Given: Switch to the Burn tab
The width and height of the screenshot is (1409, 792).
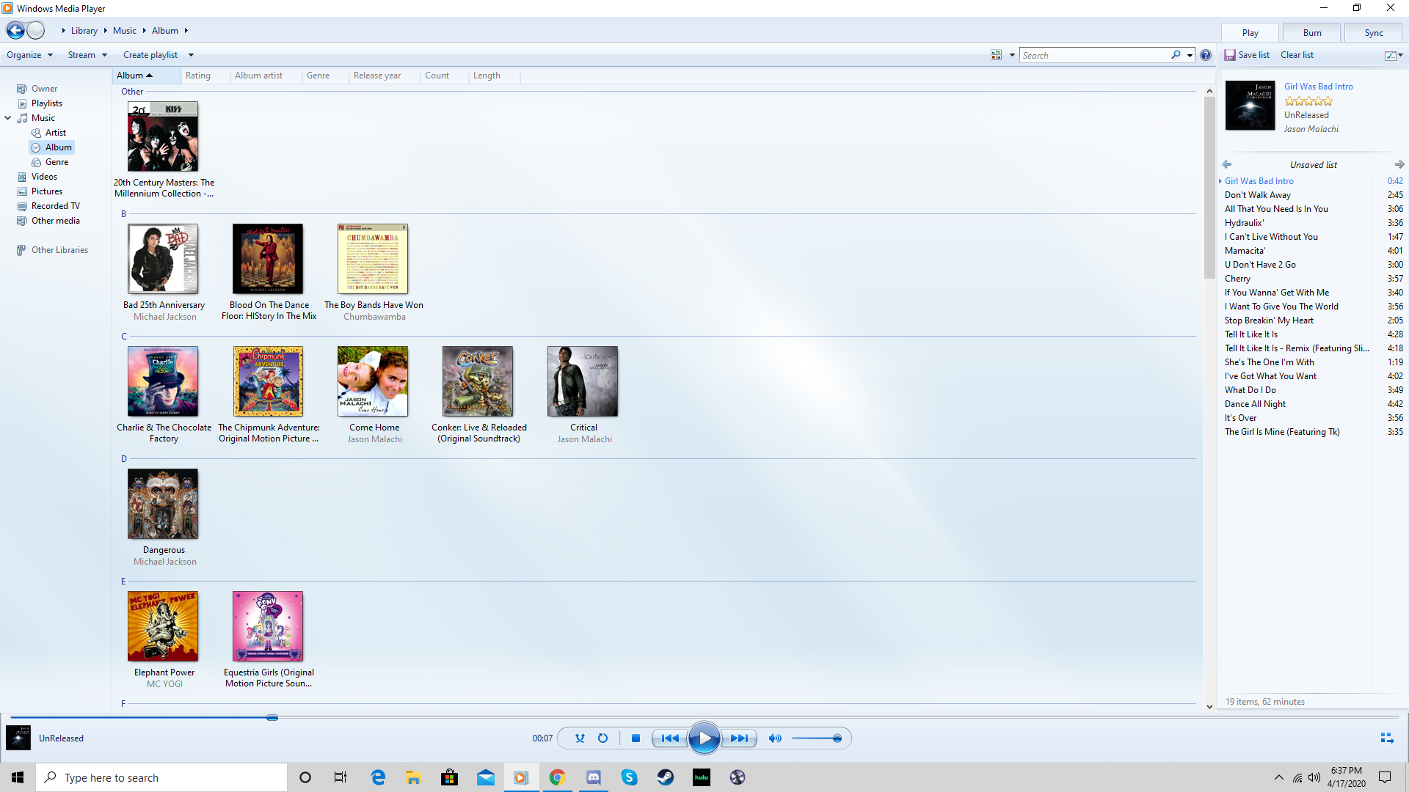Looking at the screenshot, I should 1312,33.
